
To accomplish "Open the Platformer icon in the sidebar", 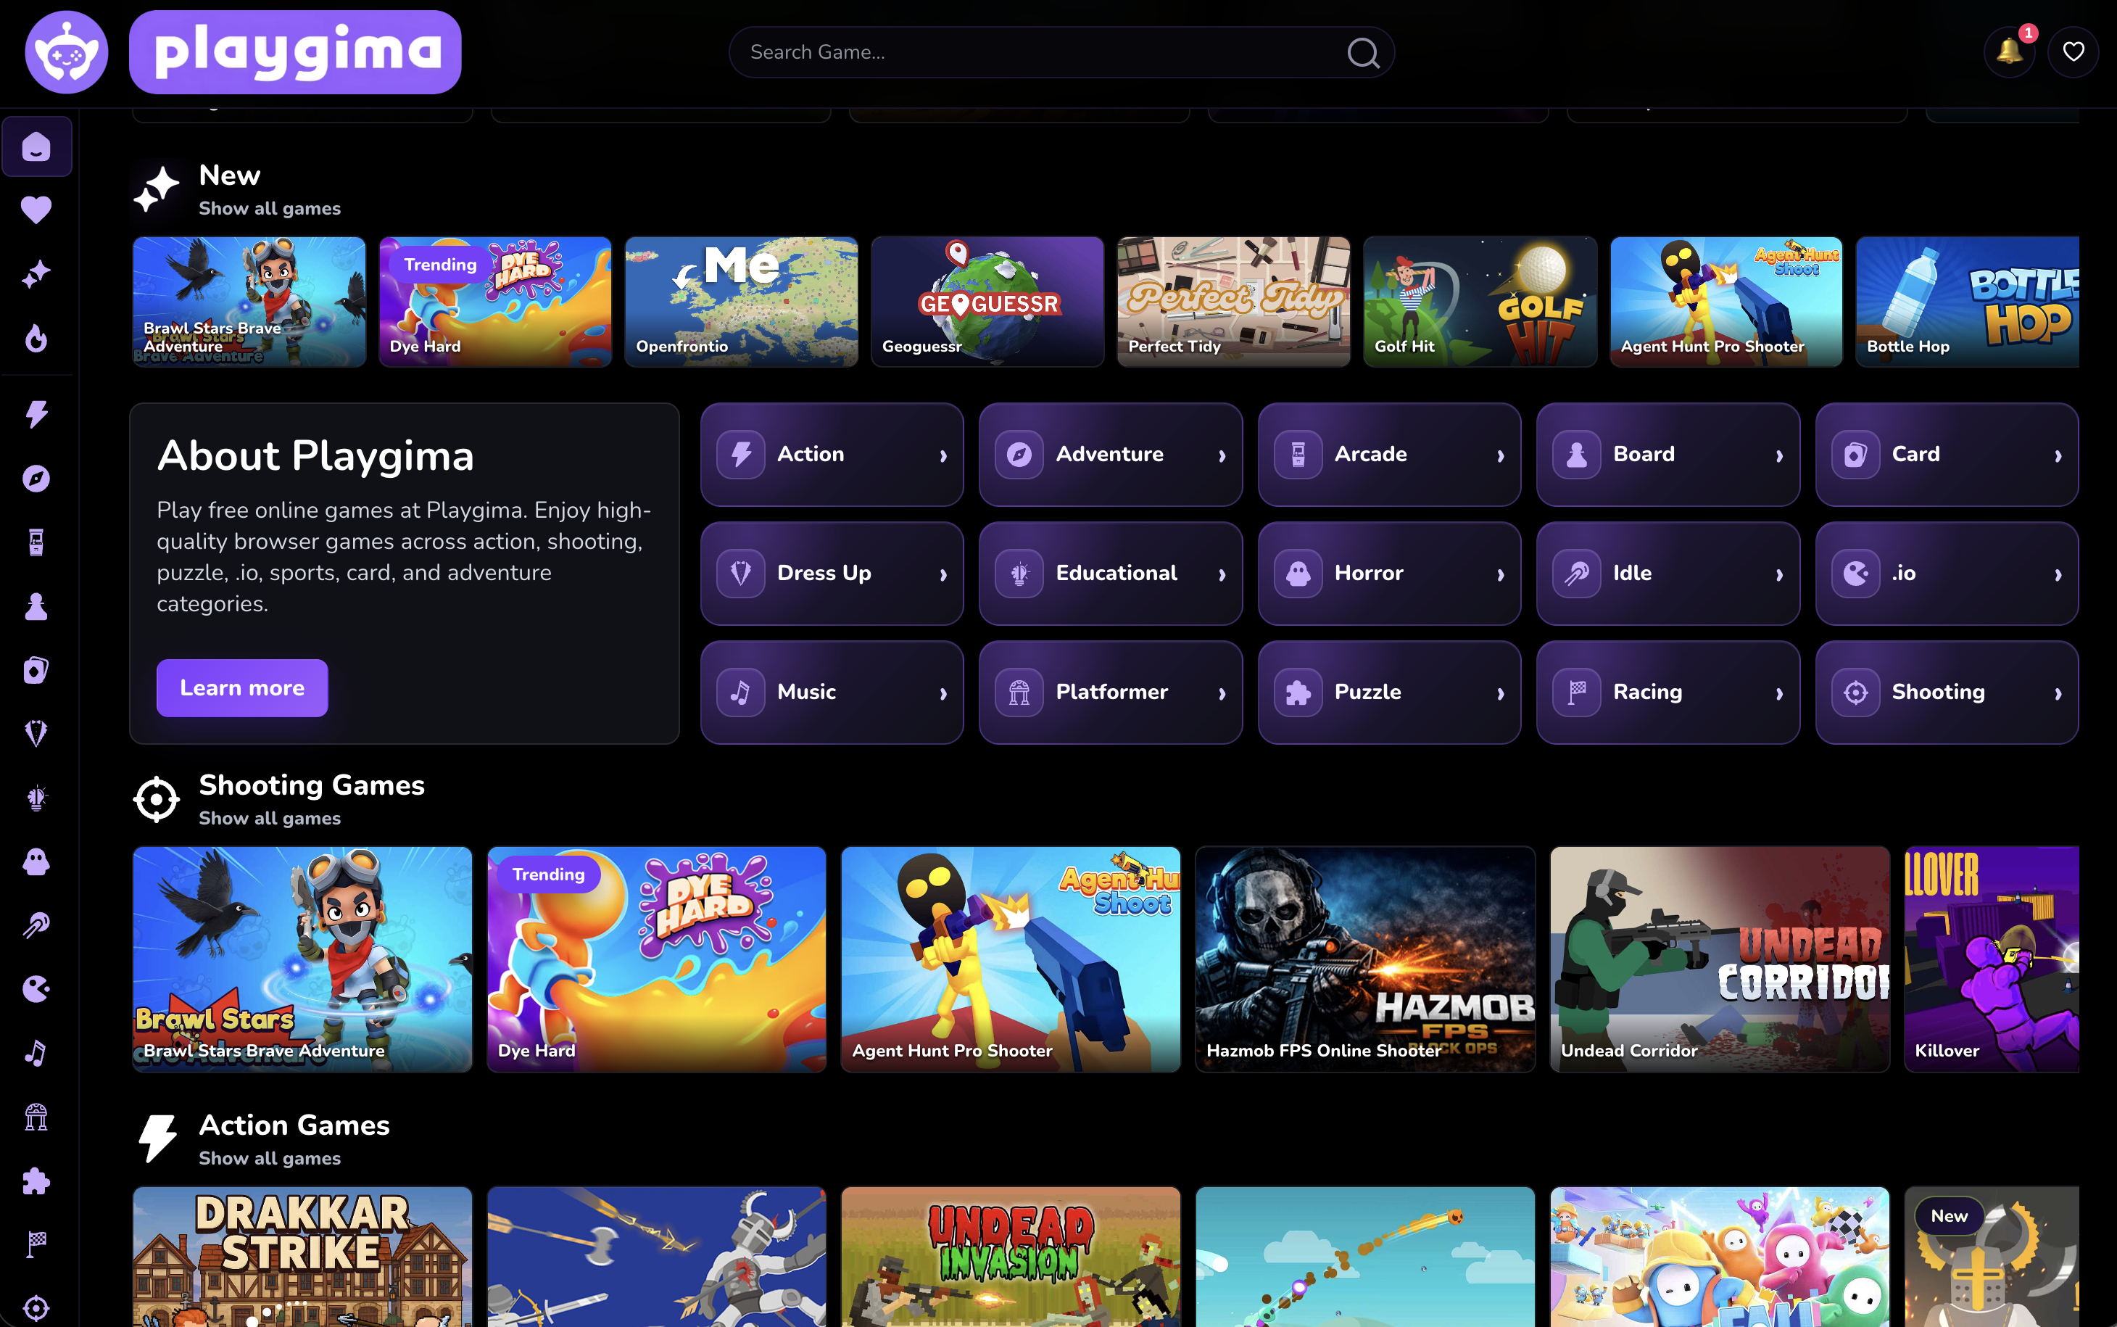I will coord(36,1117).
